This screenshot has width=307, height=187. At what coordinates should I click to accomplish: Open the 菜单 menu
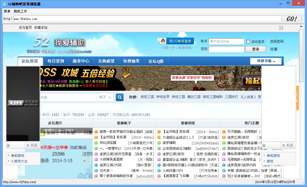7,11
